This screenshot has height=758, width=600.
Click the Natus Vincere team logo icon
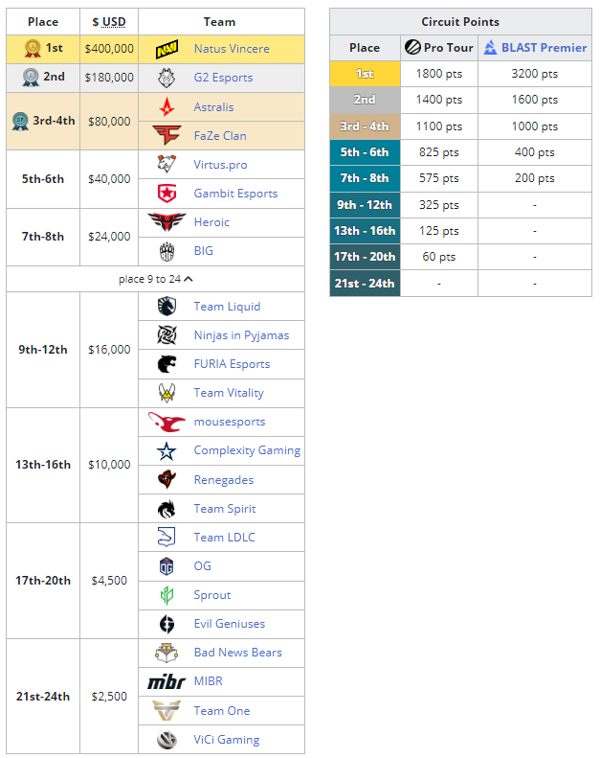(x=167, y=49)
